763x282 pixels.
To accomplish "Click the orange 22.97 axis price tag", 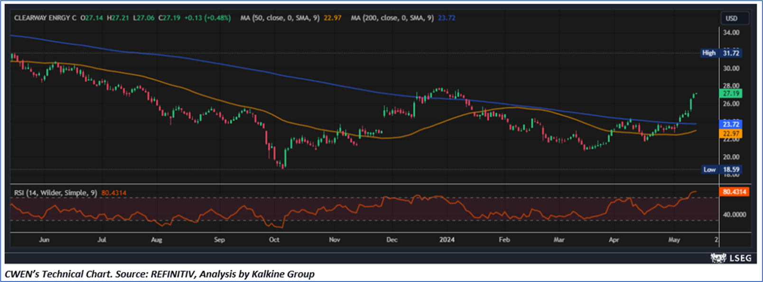I will (x=731, y=134).
